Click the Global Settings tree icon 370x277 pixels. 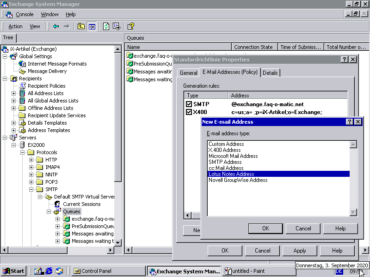tap(14, 56)
